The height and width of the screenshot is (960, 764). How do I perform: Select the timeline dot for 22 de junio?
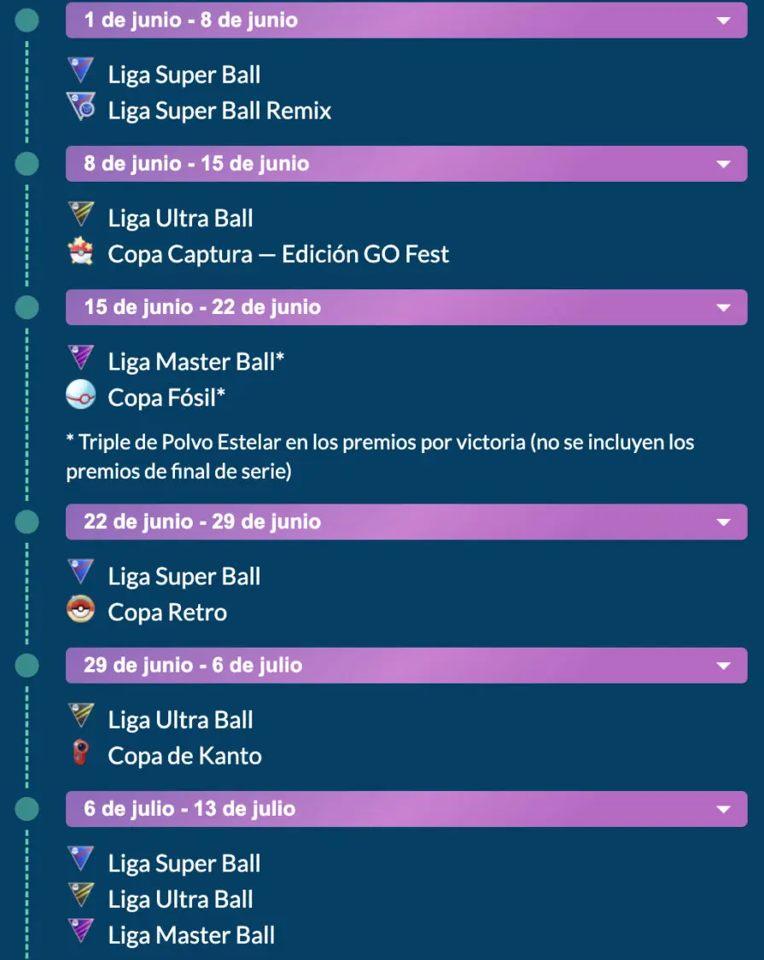pos(27,521)
